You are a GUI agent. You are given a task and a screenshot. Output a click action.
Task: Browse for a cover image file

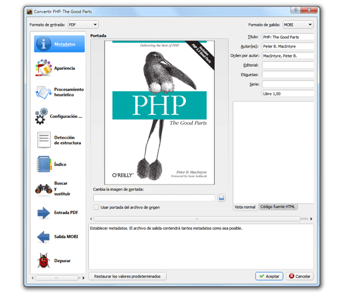(x=221, y=198)
